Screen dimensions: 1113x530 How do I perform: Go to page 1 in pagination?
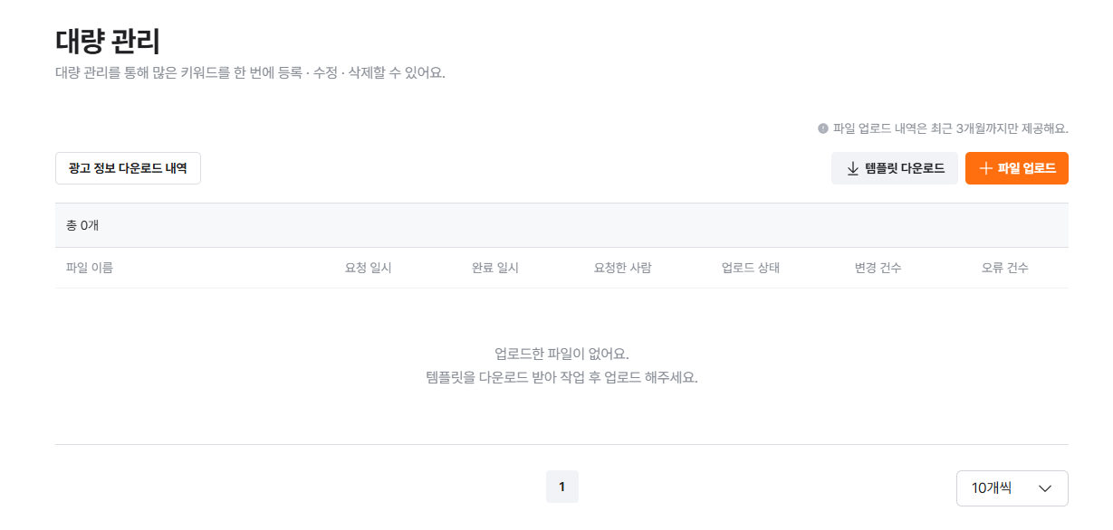pyautogui.click(x=561, y=487)
